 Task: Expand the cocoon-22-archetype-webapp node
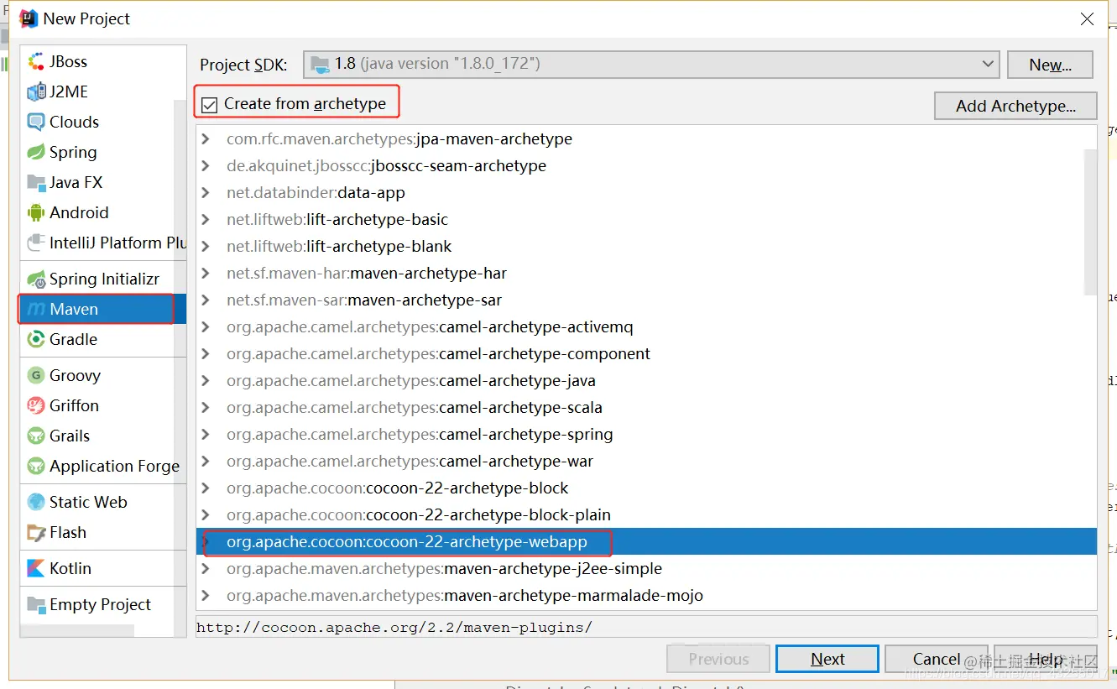[206, 542]
